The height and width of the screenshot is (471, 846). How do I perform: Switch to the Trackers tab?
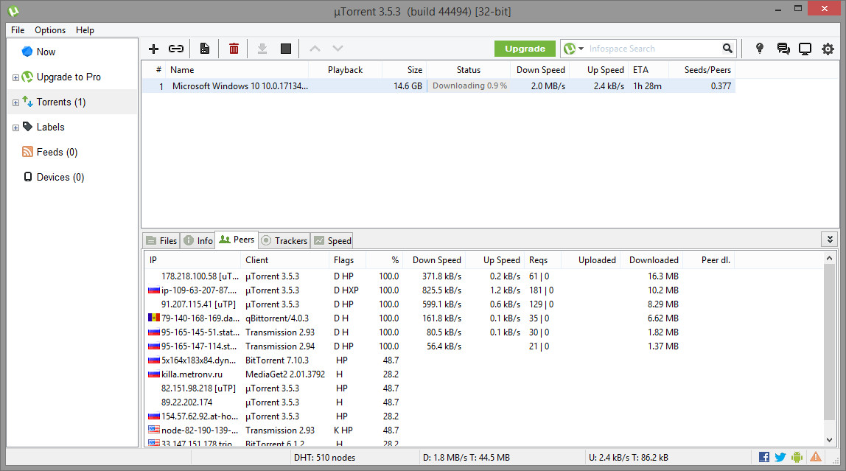coord(284,240)
